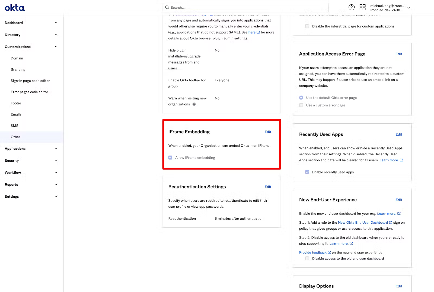Toggle Enable recently used apps checkbox
The height and width of the screenshot is (292, 434).
tap(307, 172)
